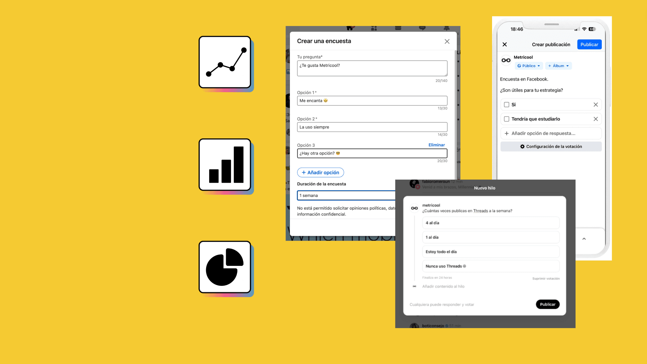
Task: Remove the 'Si' answer option
Action: 595,105
